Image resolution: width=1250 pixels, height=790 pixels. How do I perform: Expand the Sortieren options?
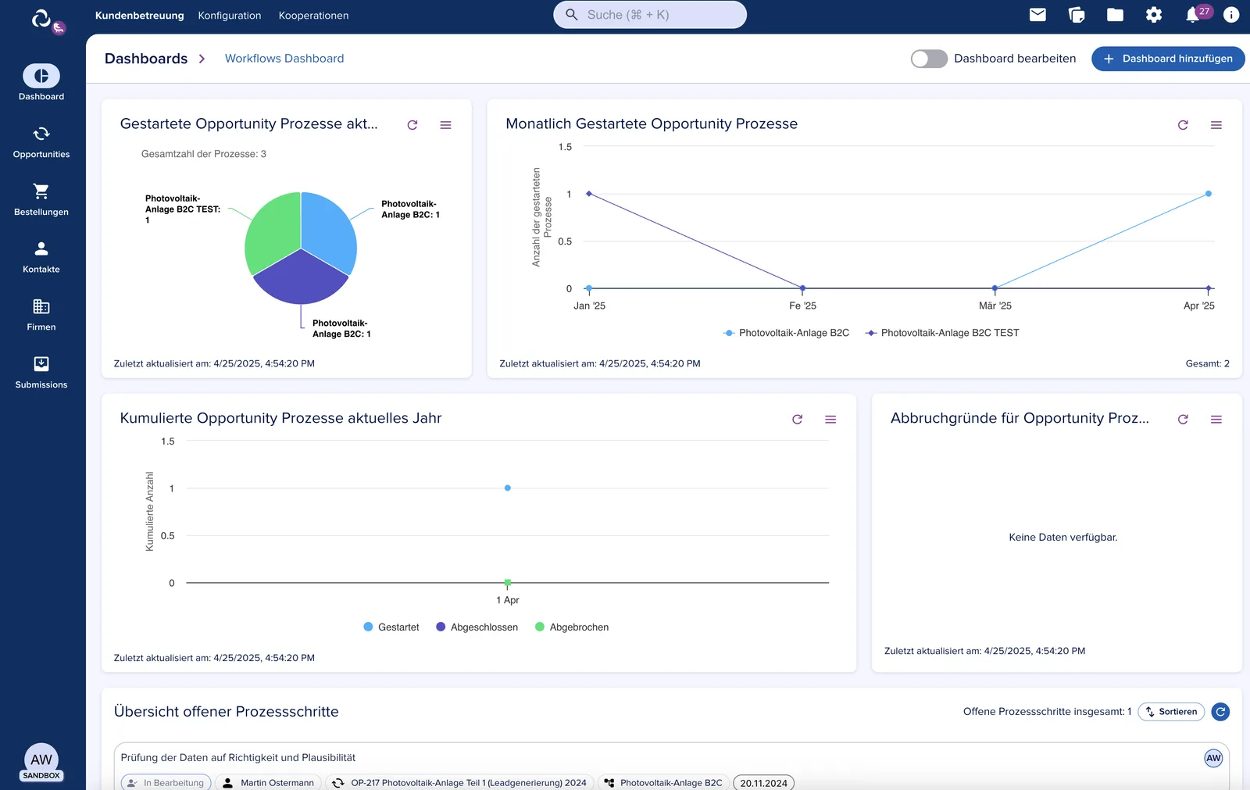[1171, 712]
